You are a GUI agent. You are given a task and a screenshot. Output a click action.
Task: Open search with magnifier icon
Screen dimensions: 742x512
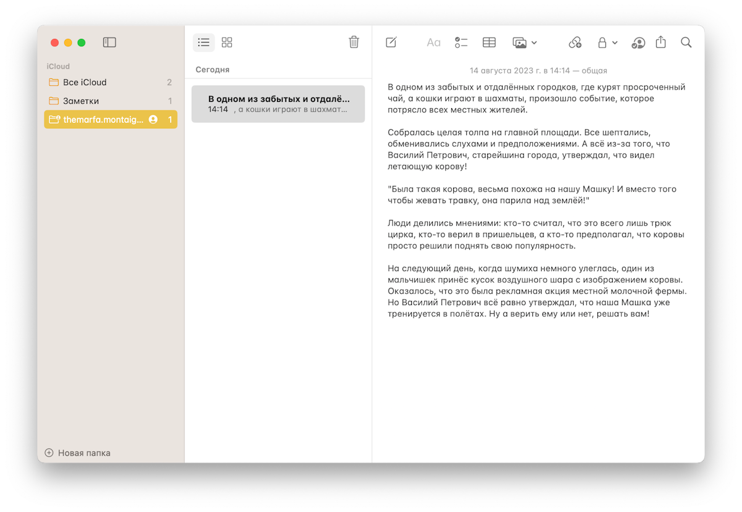coord(686,43)
